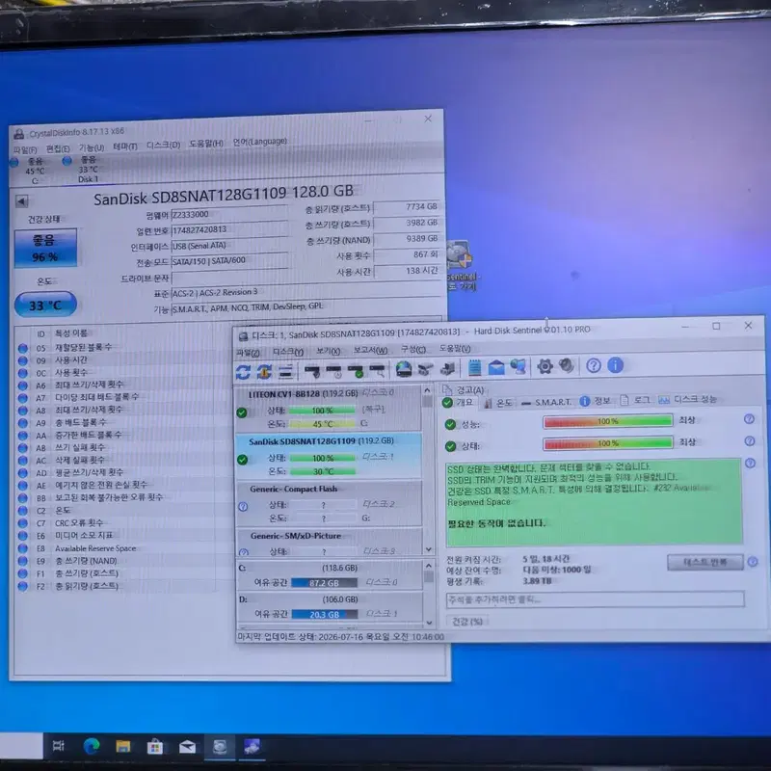Open 보기 menu in Hard Disk Sentinel

[x=328, y=351]
